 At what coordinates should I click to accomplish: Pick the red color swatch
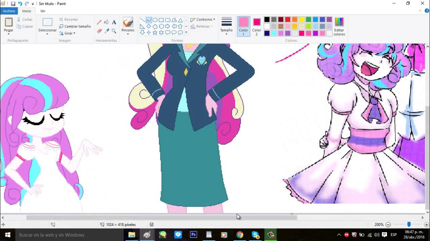[x=288, y=19]
